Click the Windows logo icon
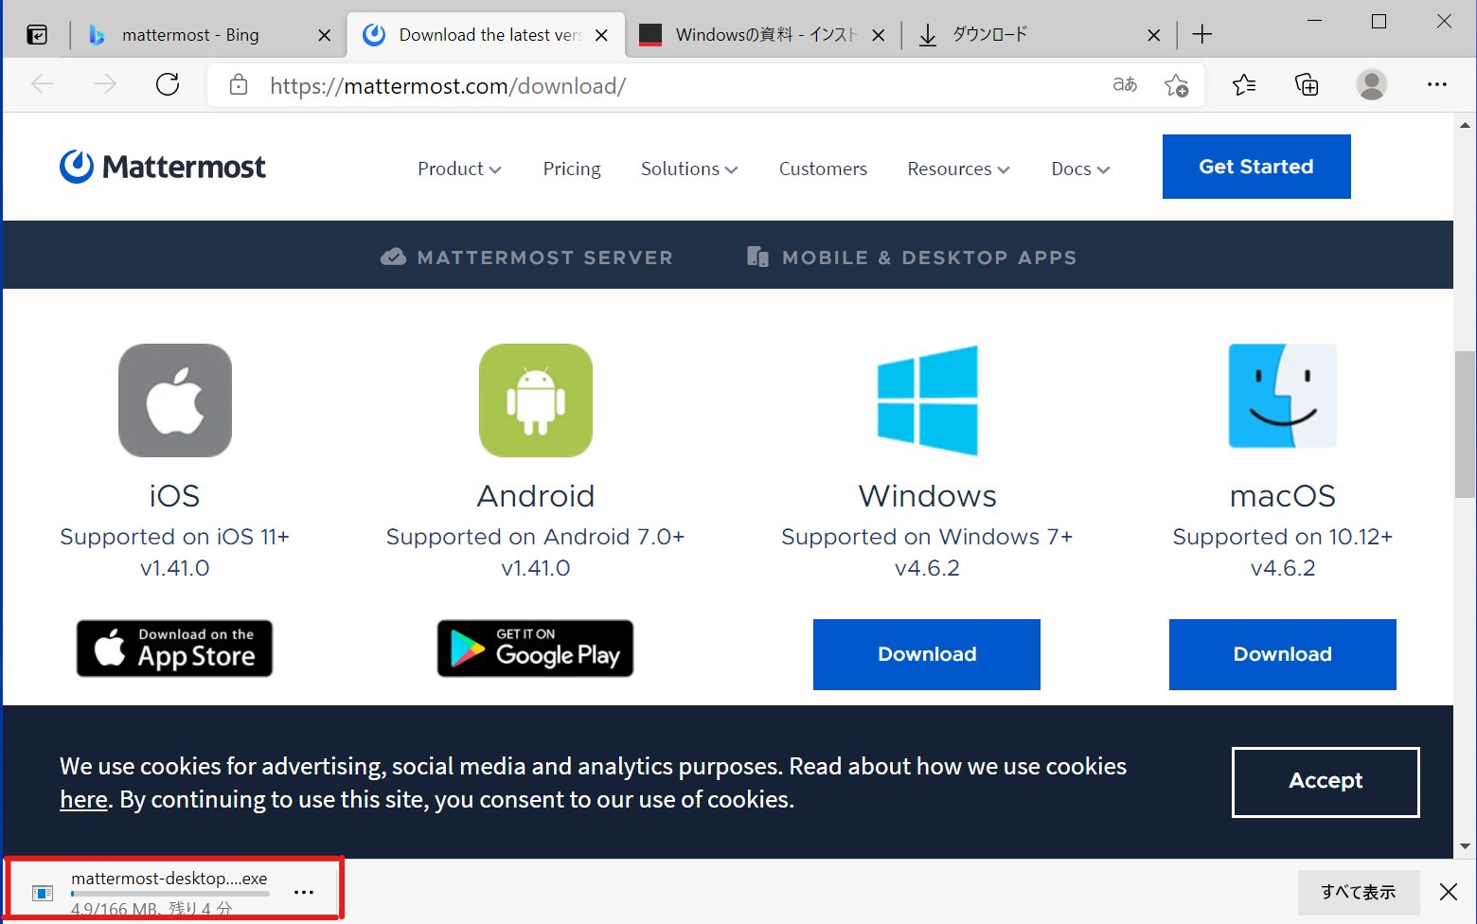Image resolution: width=1477 pixels, height=924 pixels. (928, 400)
